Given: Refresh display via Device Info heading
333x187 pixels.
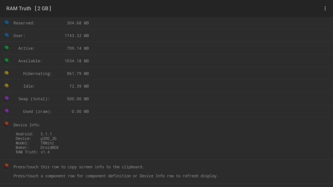Looking at the screenshot, I should 27,125.
